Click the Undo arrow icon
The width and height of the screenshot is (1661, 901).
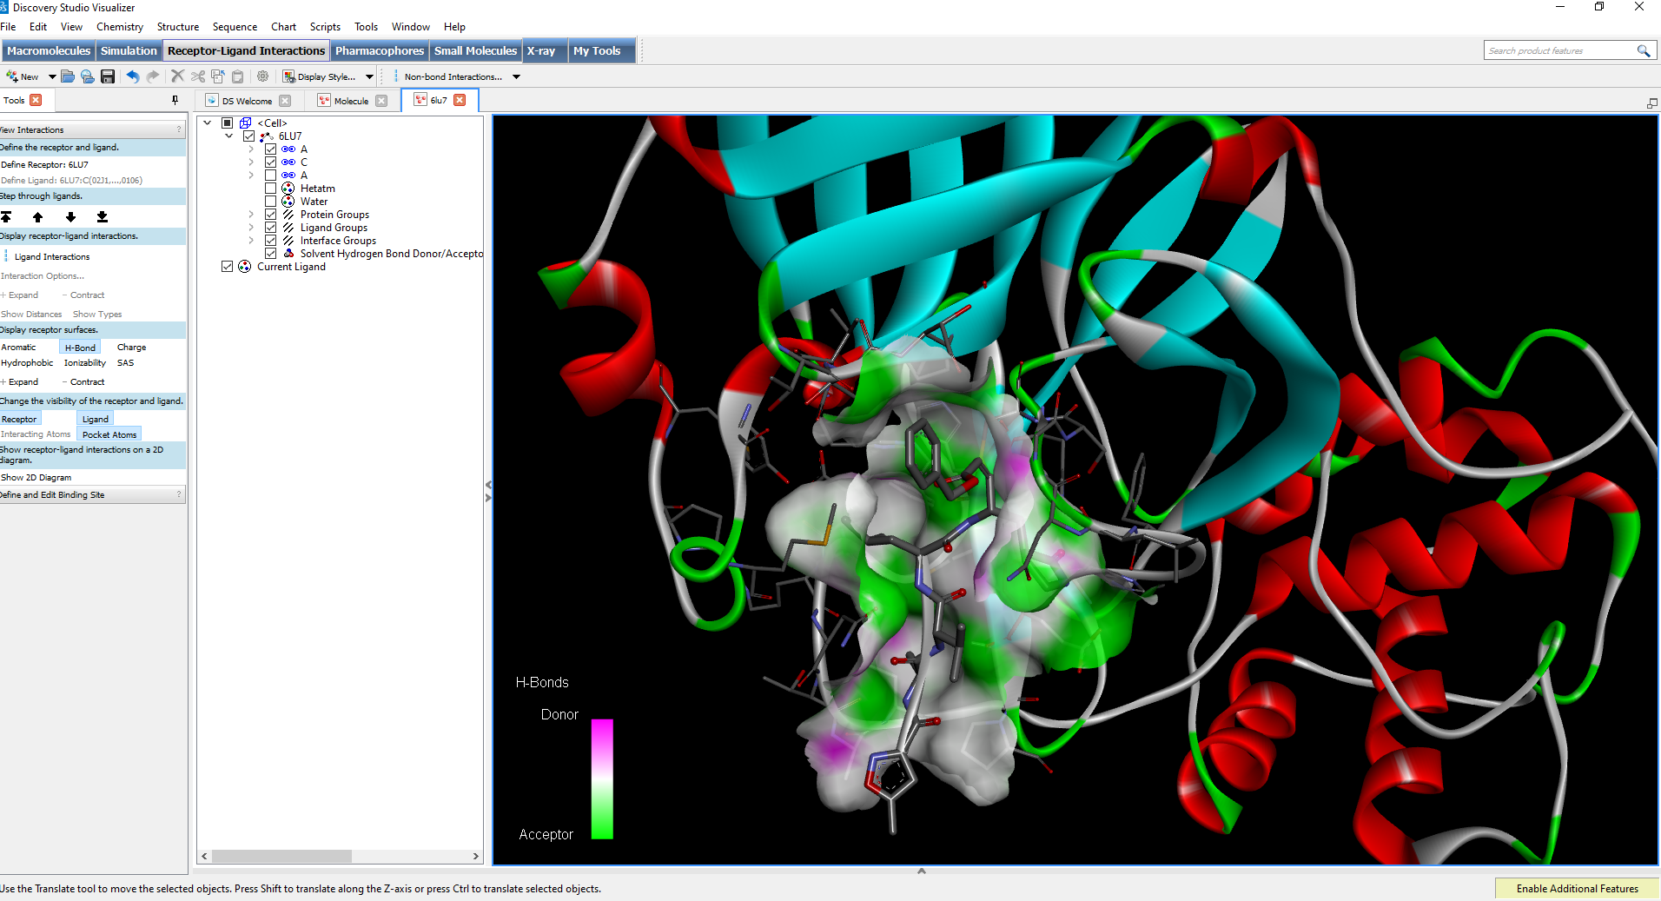click(x=132, y=76)
